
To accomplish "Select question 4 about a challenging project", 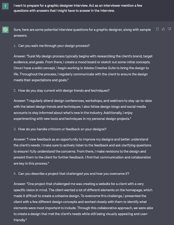I will pyautogui.click(x=74, y=174).
